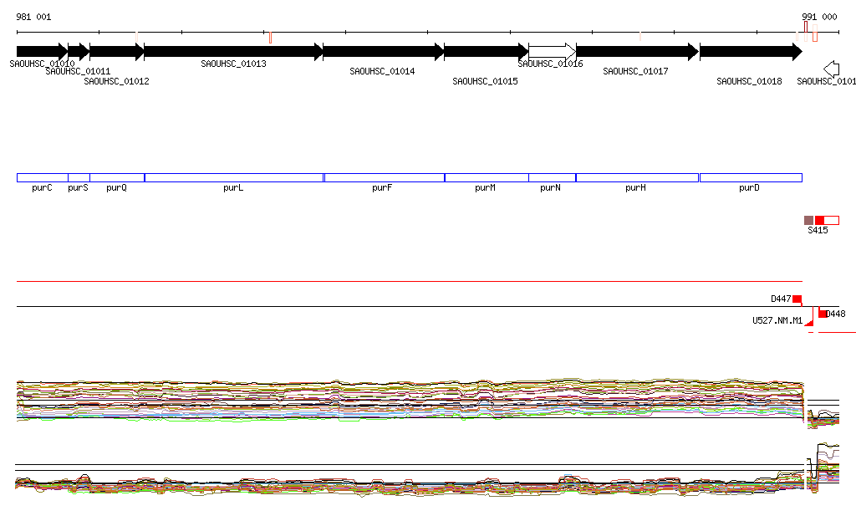Select the SAOUHSC_01018 gene arrow

point(750,52)
